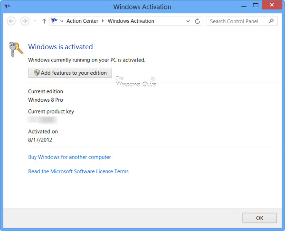Click the 'Windows 8 Pro' edition text
This screenshot has height=231, width=285.
tap(46, 100)
